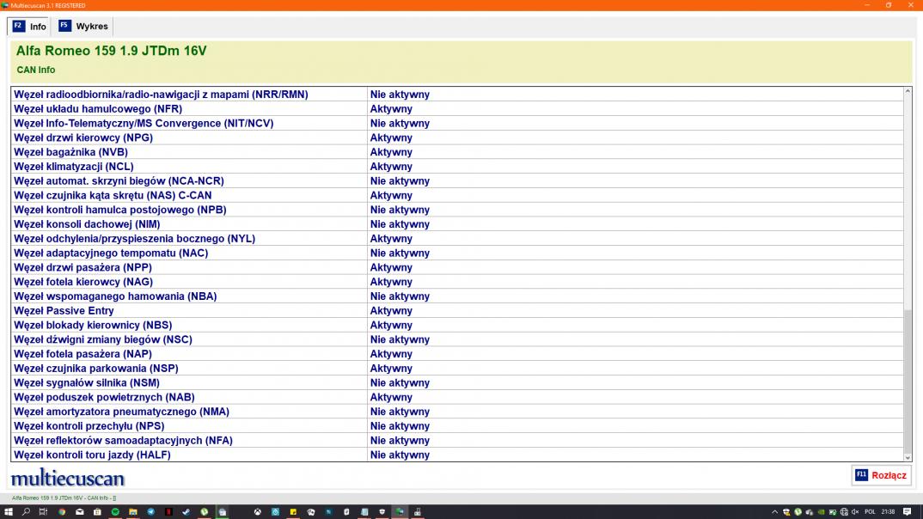Viewport: 923px width, 519px height.
Task: Select row Węzeł odchylenia/przyspieszenia bocznego (NYL)
Action: [457, 238]
